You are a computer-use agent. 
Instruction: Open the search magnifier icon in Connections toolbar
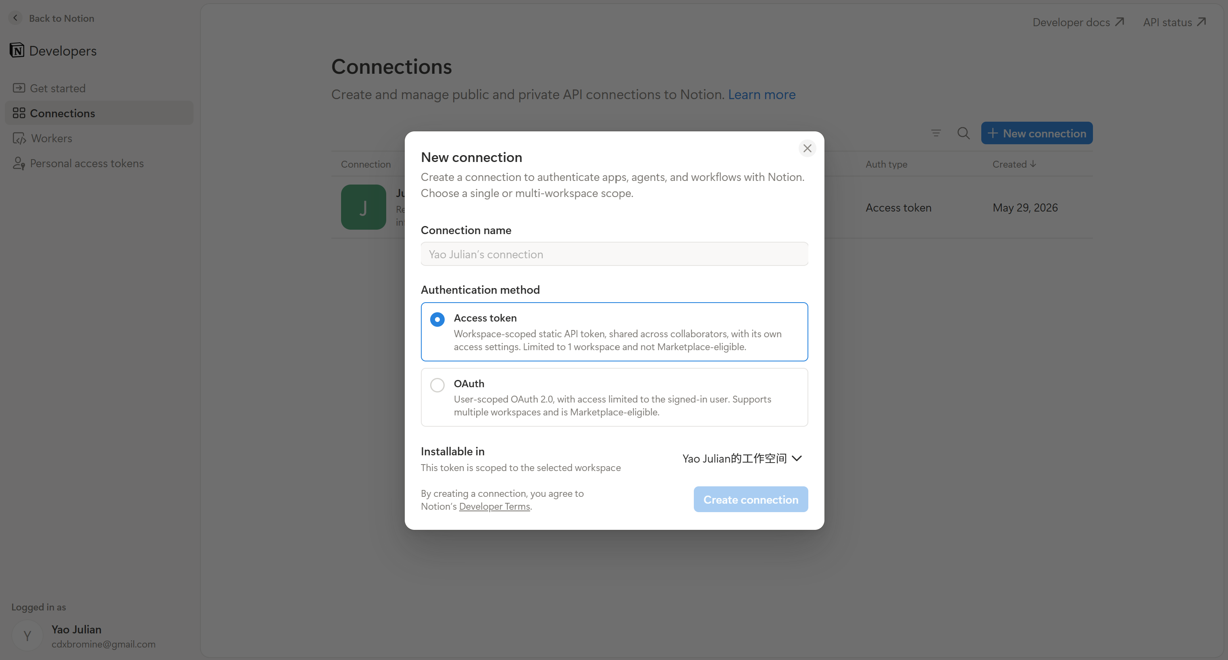point(964,133)
